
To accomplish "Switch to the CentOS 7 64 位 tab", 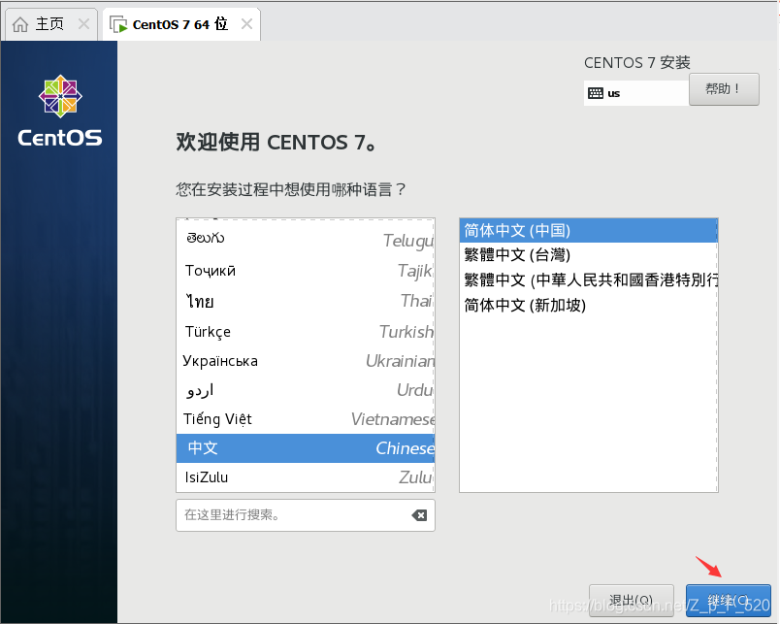I will click(180, 24).
